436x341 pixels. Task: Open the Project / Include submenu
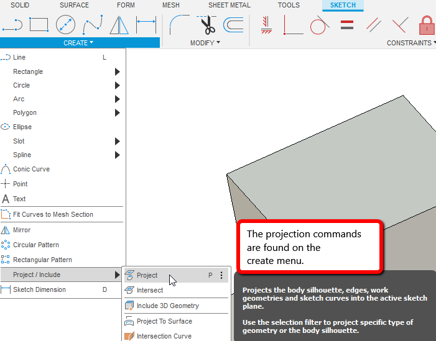pos(61,275)
